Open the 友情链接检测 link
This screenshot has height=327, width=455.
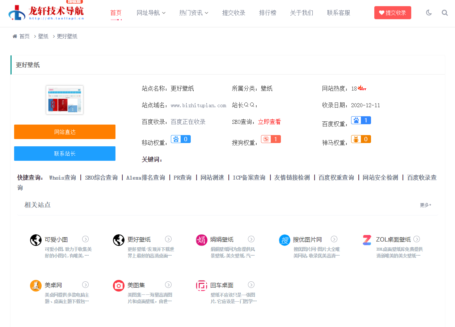[x=292, y=177]
